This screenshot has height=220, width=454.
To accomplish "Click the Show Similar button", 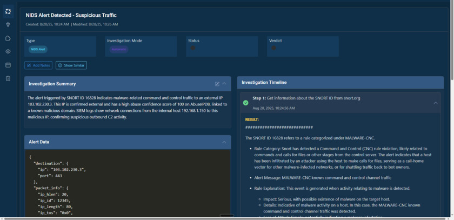I will 71,65.
